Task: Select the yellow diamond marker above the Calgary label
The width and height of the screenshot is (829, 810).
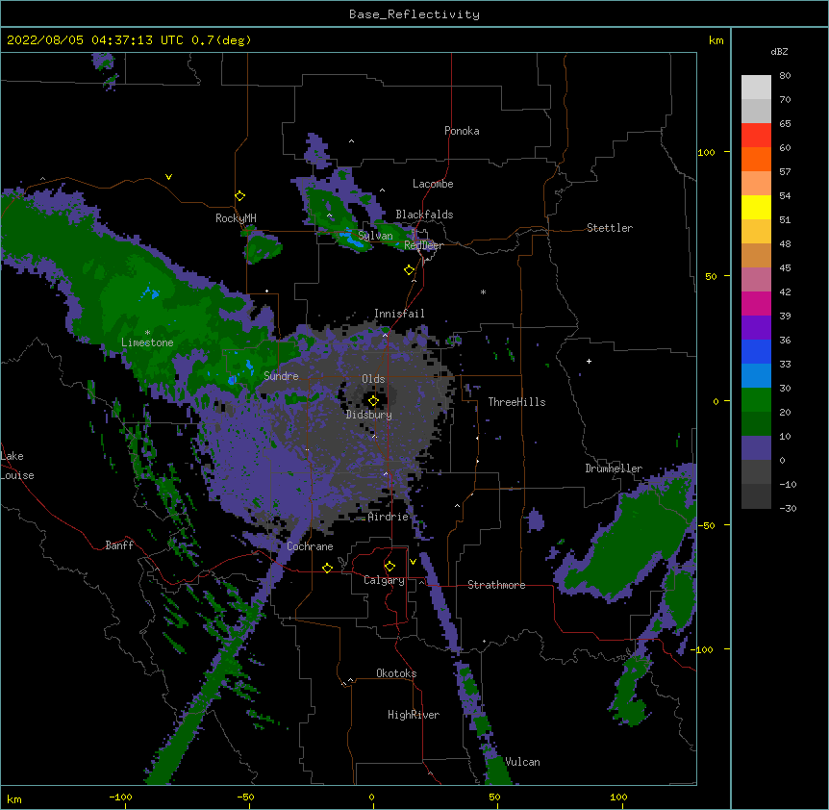Action: 389,567
